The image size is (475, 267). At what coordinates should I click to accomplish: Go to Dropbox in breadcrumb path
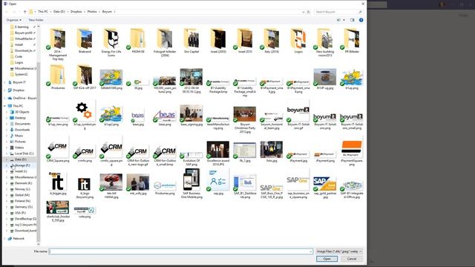[76, 12]
